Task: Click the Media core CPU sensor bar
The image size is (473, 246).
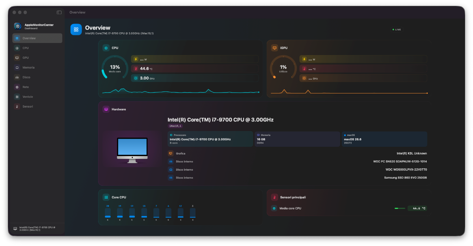Action: [x=400, y=208]
